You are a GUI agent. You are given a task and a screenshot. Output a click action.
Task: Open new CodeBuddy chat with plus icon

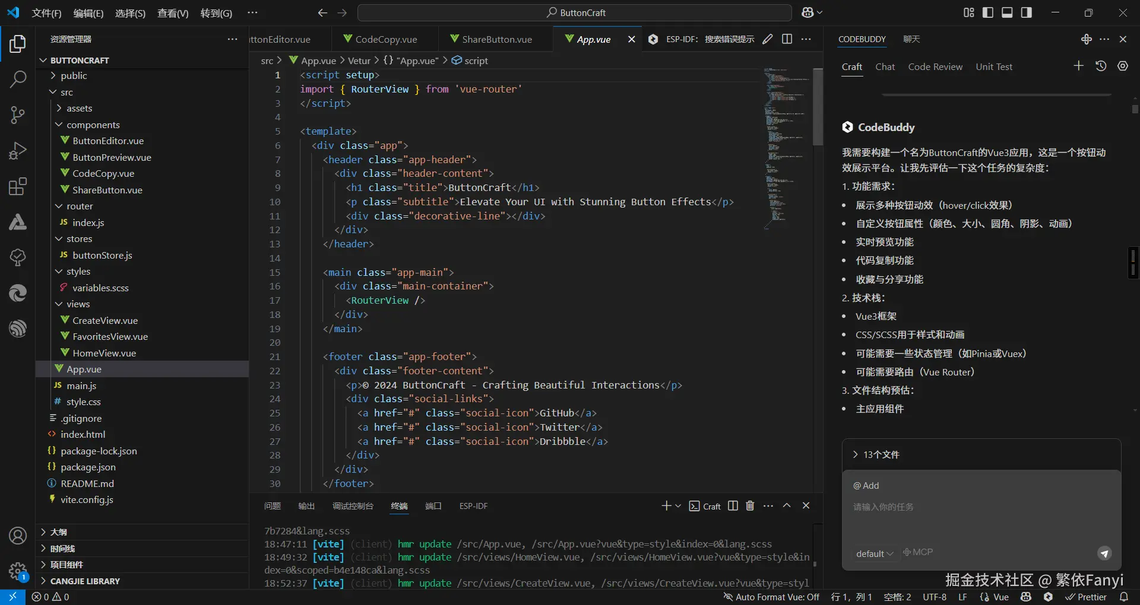(x=1079, y=66)
